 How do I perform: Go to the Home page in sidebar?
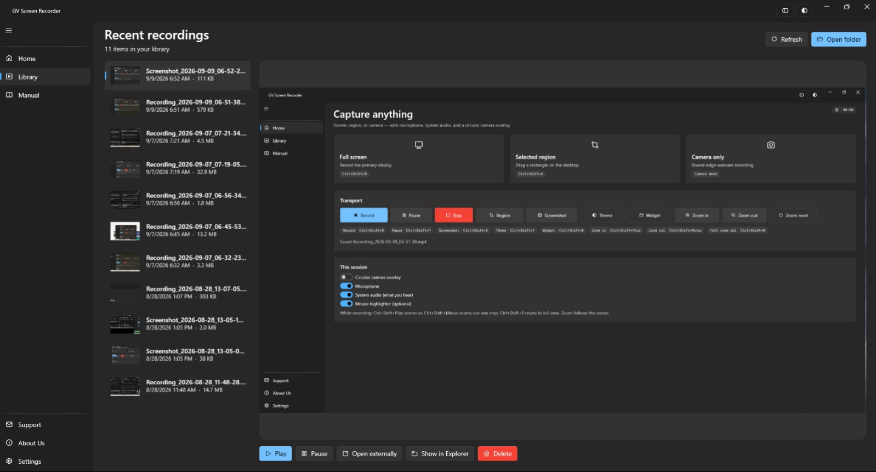[x=45, y=59]
